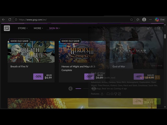Go to previous carousel slide arrow

coord(70,89)
